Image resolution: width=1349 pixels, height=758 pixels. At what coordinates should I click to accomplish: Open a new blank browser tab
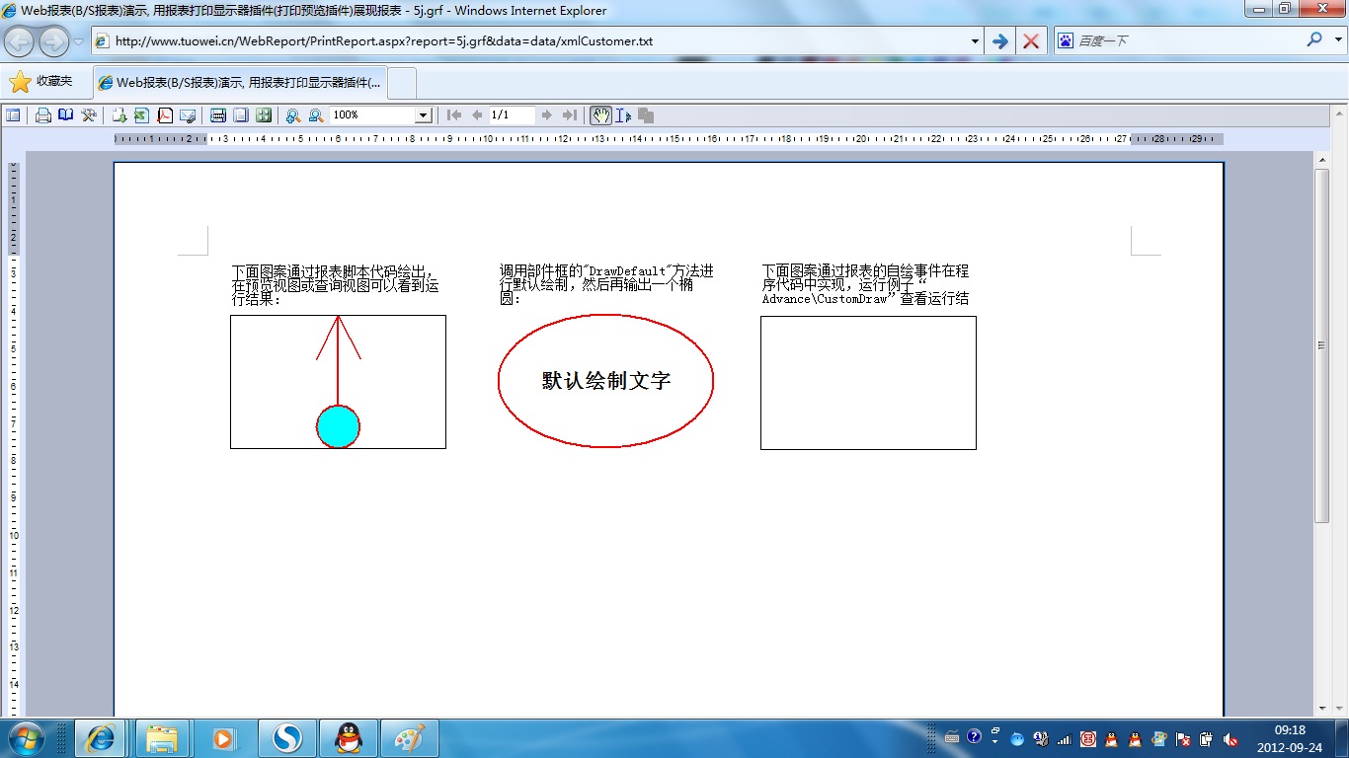pyautogui.click(x=403, y=83)
